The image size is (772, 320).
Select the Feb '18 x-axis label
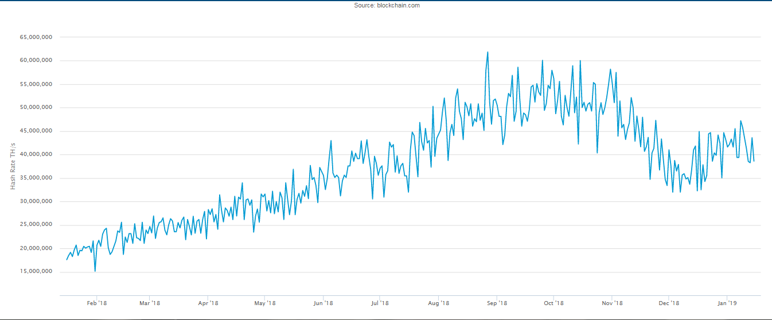(96, 303)
